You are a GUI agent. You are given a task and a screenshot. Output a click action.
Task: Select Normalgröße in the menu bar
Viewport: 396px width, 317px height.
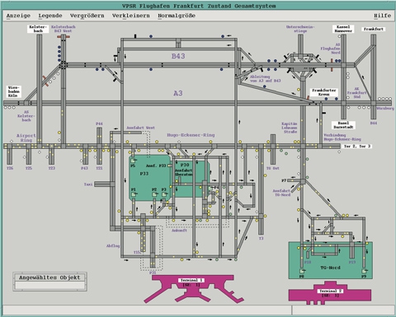pos(177,16)
